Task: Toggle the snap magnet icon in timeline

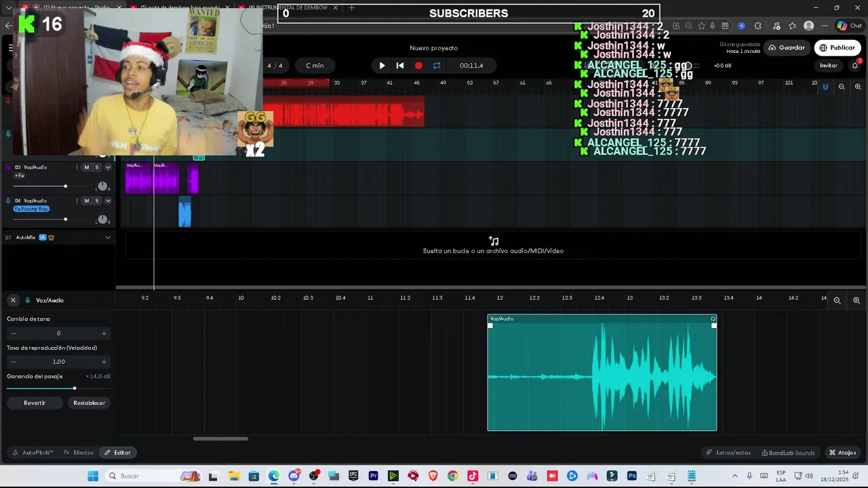Action: tap(825, 87)
